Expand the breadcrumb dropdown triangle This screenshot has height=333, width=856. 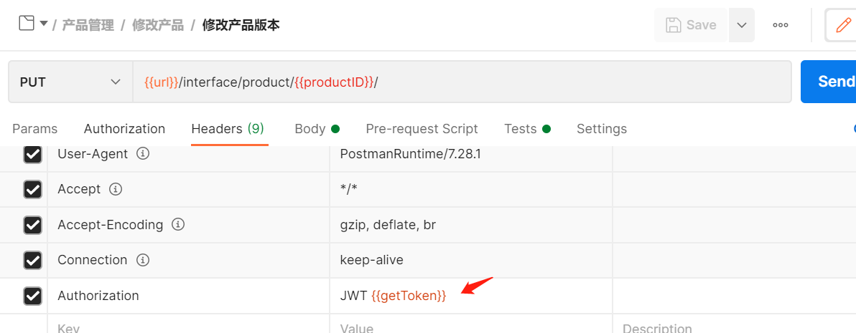[x=44, y=24]
